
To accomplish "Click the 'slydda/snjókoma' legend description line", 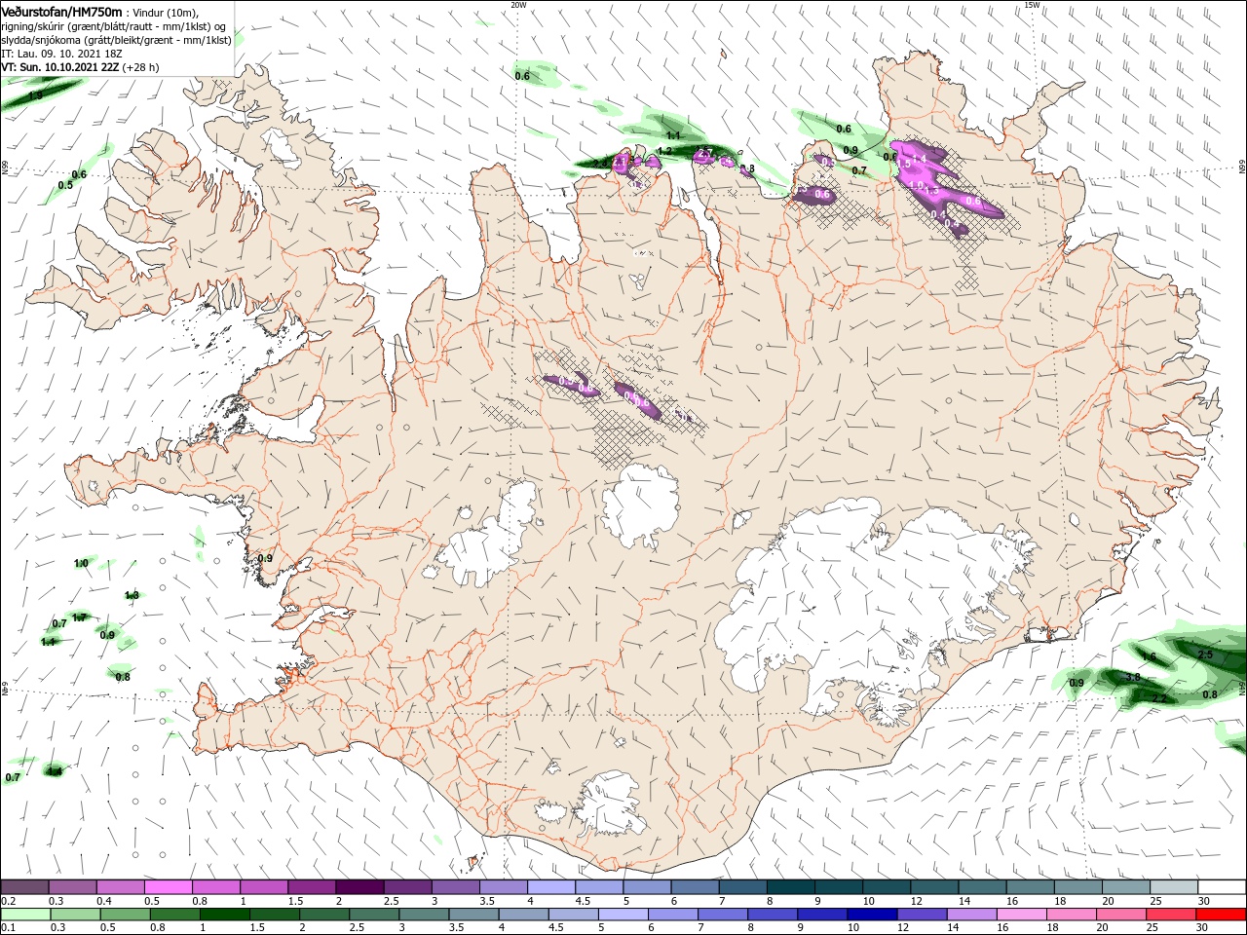I will (x=116, y=40).
